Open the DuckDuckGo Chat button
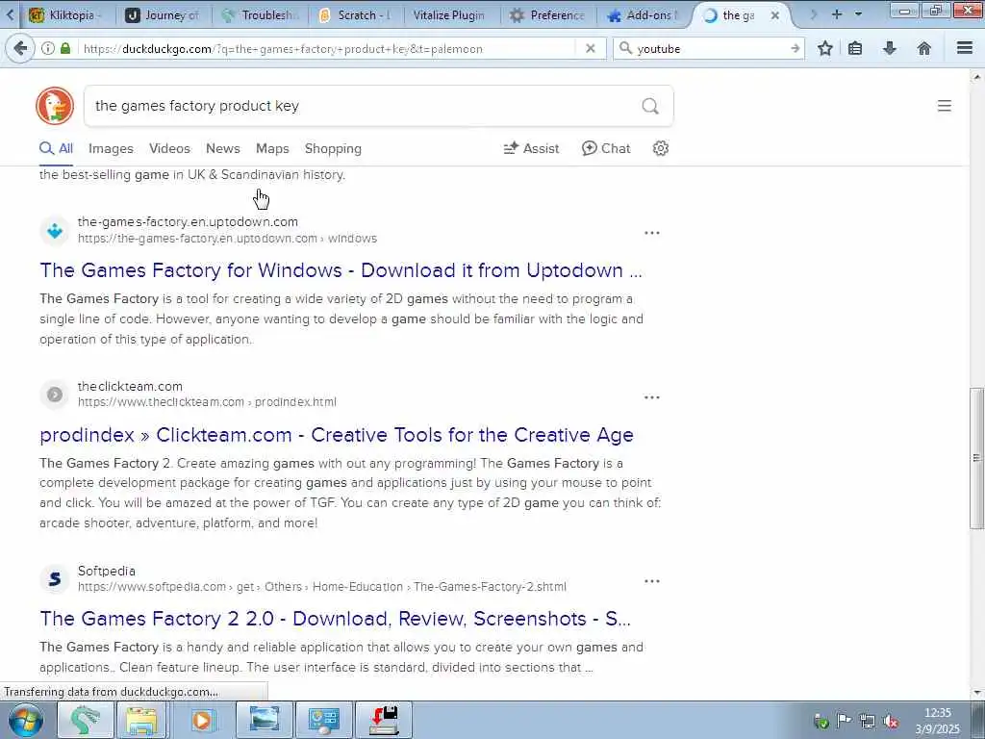The image size is (985, 739). [606, 148]
